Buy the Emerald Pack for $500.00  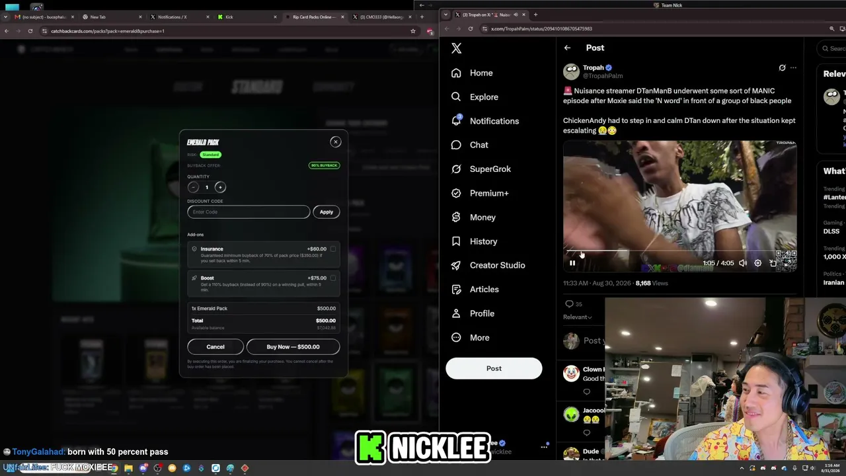(293, 346)
